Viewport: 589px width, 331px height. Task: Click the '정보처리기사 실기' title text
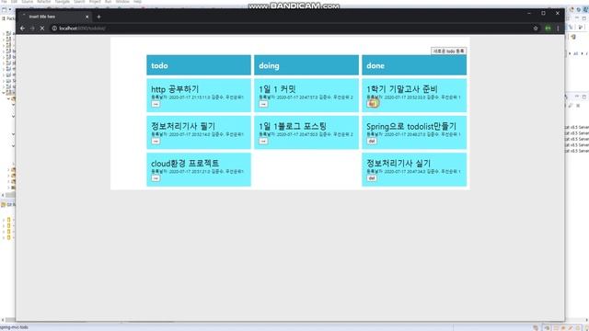[x=398, y=164]
